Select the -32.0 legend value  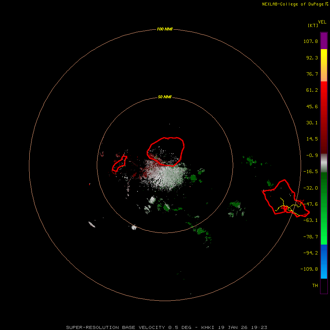311,188
